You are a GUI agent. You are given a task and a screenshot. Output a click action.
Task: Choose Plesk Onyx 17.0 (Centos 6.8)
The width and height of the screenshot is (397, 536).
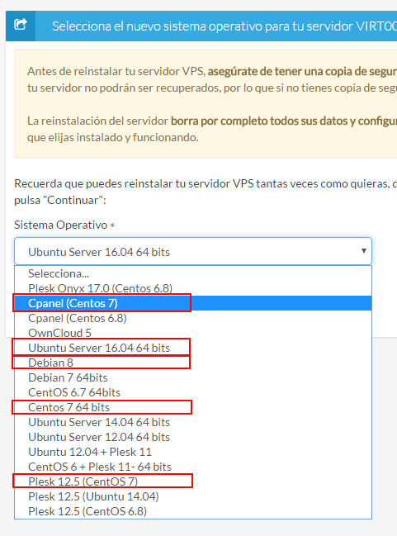tap(192, 288)
